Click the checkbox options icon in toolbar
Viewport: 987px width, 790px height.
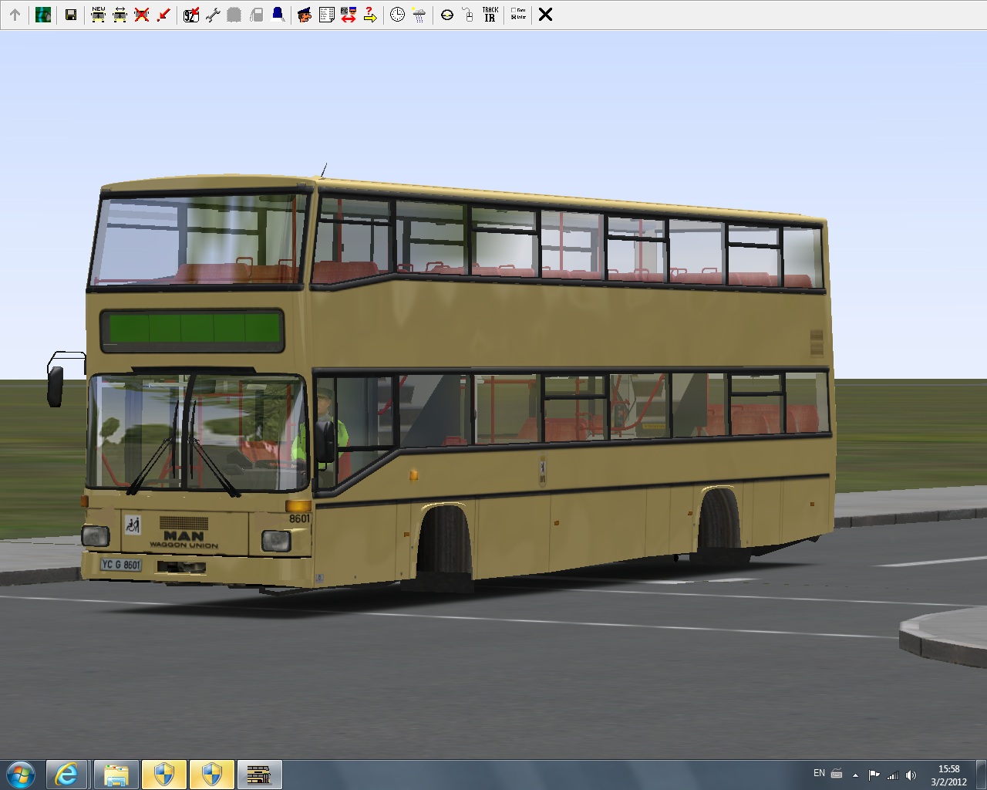(517, 15)
